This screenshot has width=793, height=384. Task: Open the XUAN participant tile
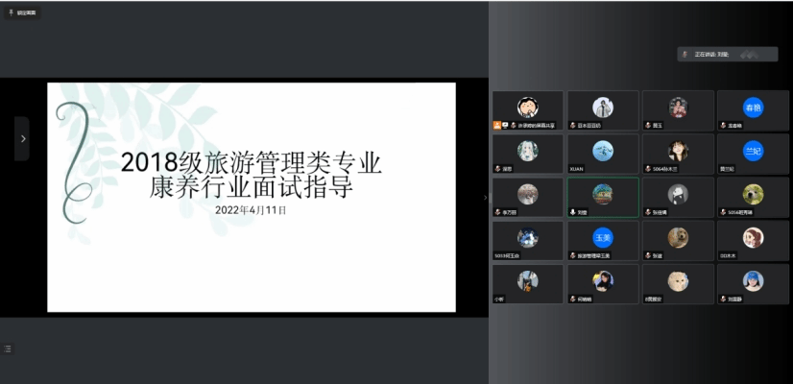tap(603, 154)
